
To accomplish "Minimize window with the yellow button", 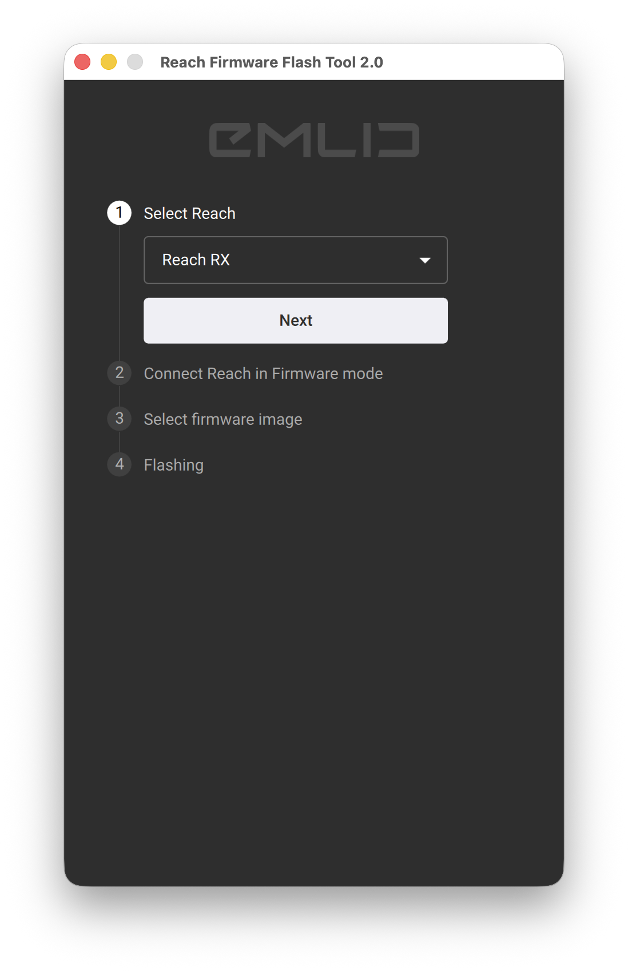I will tap(109, 62).
